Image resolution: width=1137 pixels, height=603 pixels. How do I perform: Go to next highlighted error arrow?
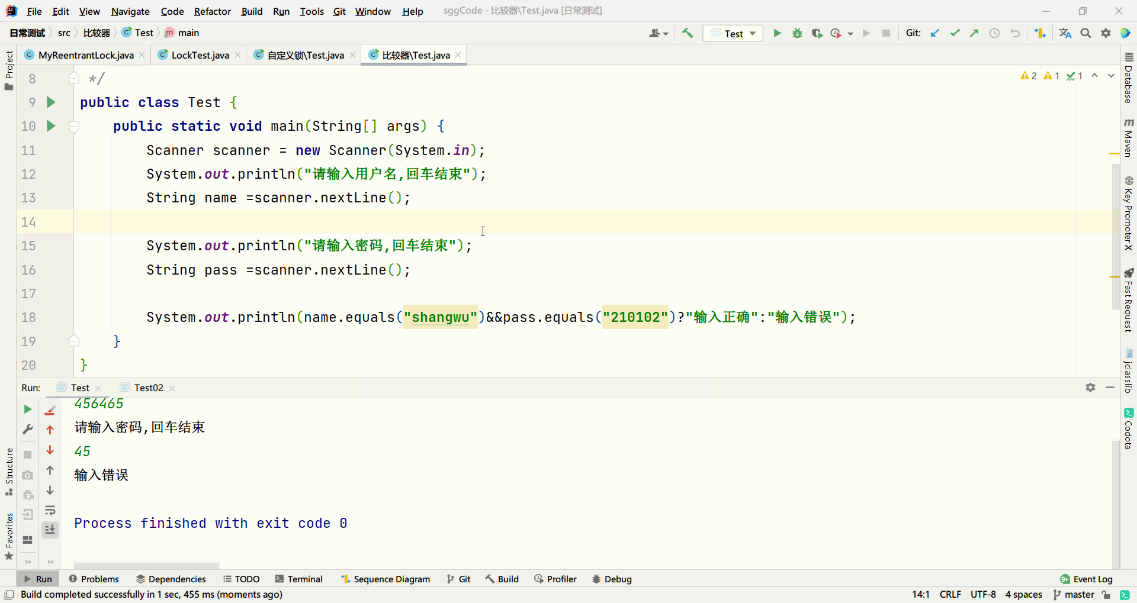click(x=1111, y=76)
